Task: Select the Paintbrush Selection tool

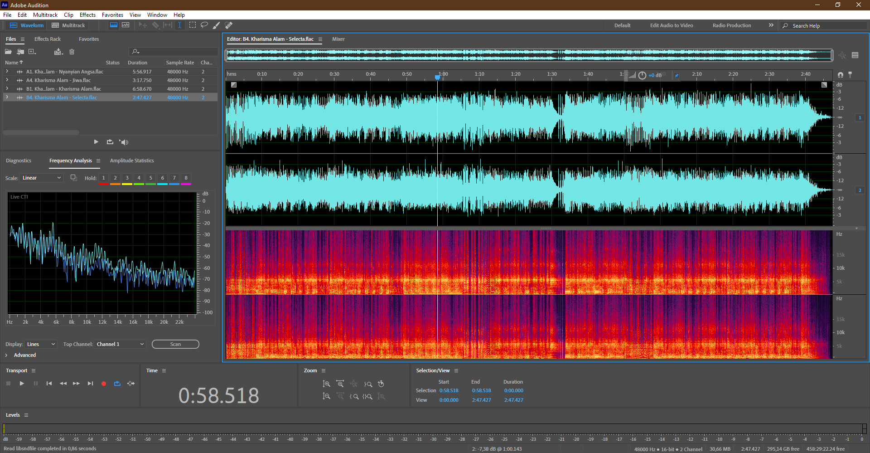Action: click(216, 25)
